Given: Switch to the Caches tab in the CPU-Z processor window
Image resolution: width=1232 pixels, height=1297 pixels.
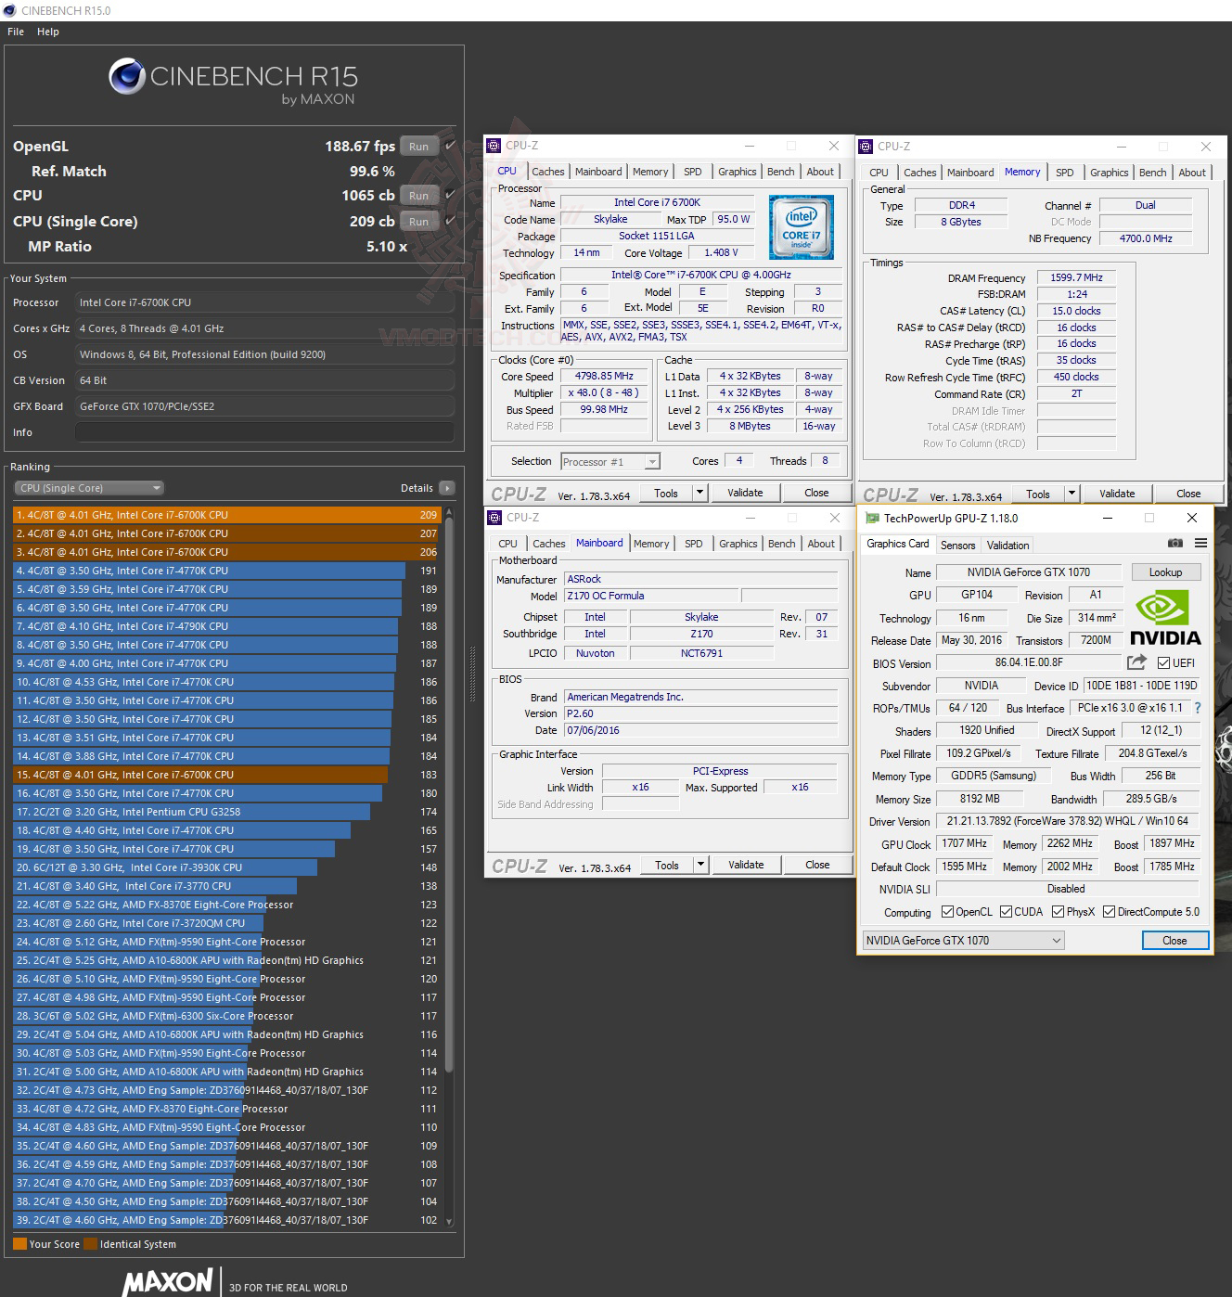Looking at the screenshot, I should point(547,172).
